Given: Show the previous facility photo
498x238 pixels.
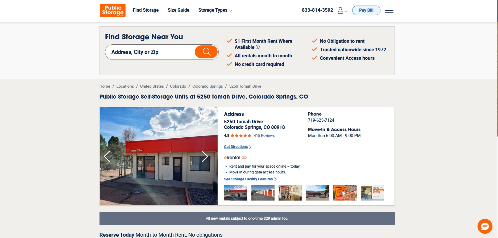Looking at the screenshot, I should (107, 156).
